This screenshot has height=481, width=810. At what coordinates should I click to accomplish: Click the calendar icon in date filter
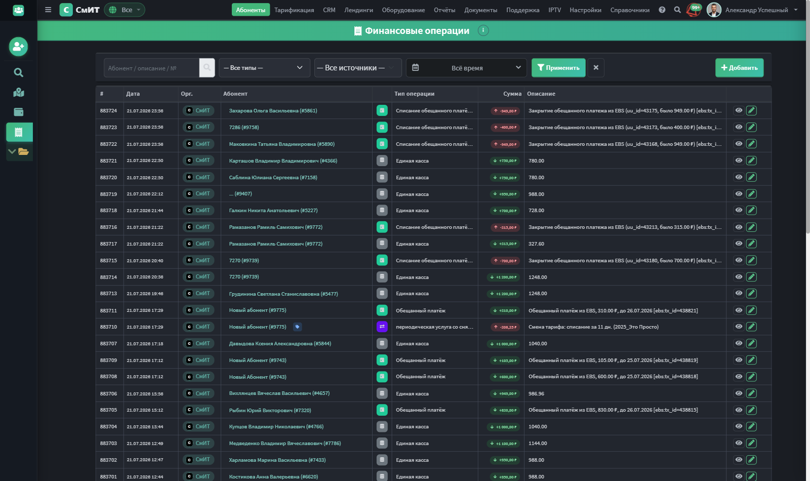[x=416, y=67]
